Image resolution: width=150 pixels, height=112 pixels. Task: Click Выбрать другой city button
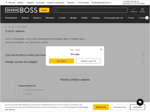click(x=88, y=61)
